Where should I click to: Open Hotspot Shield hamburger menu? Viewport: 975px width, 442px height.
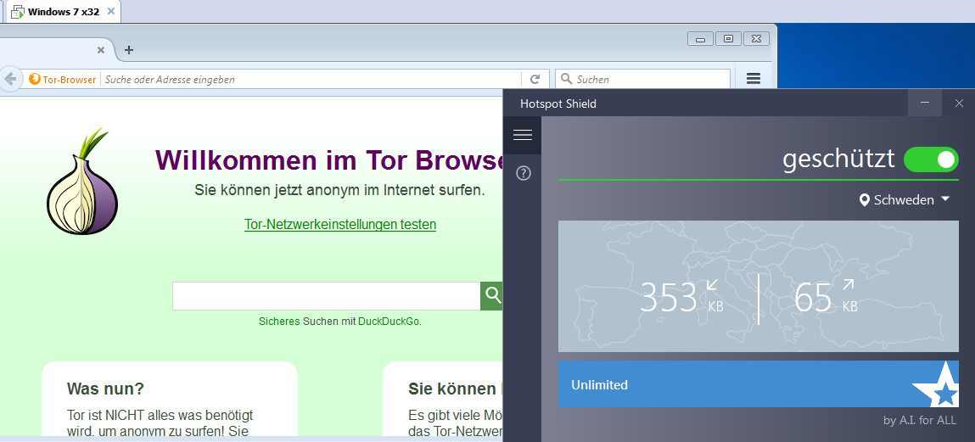(523, 135)
